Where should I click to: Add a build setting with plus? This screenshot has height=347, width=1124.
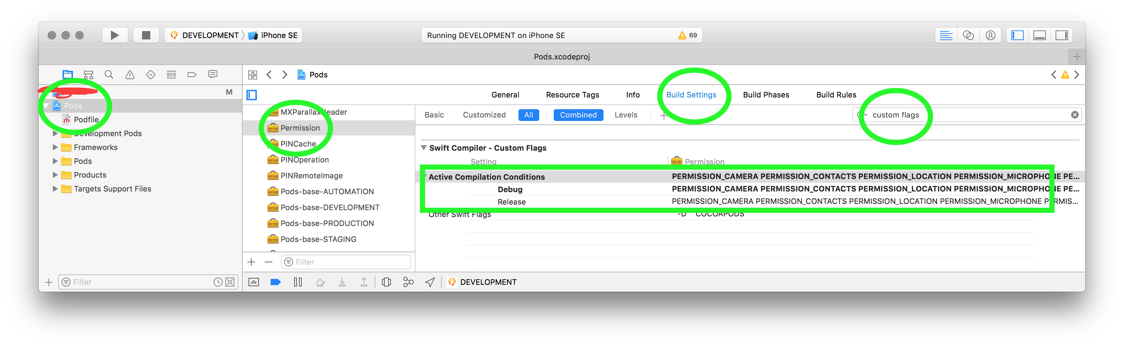click(664, 116)
